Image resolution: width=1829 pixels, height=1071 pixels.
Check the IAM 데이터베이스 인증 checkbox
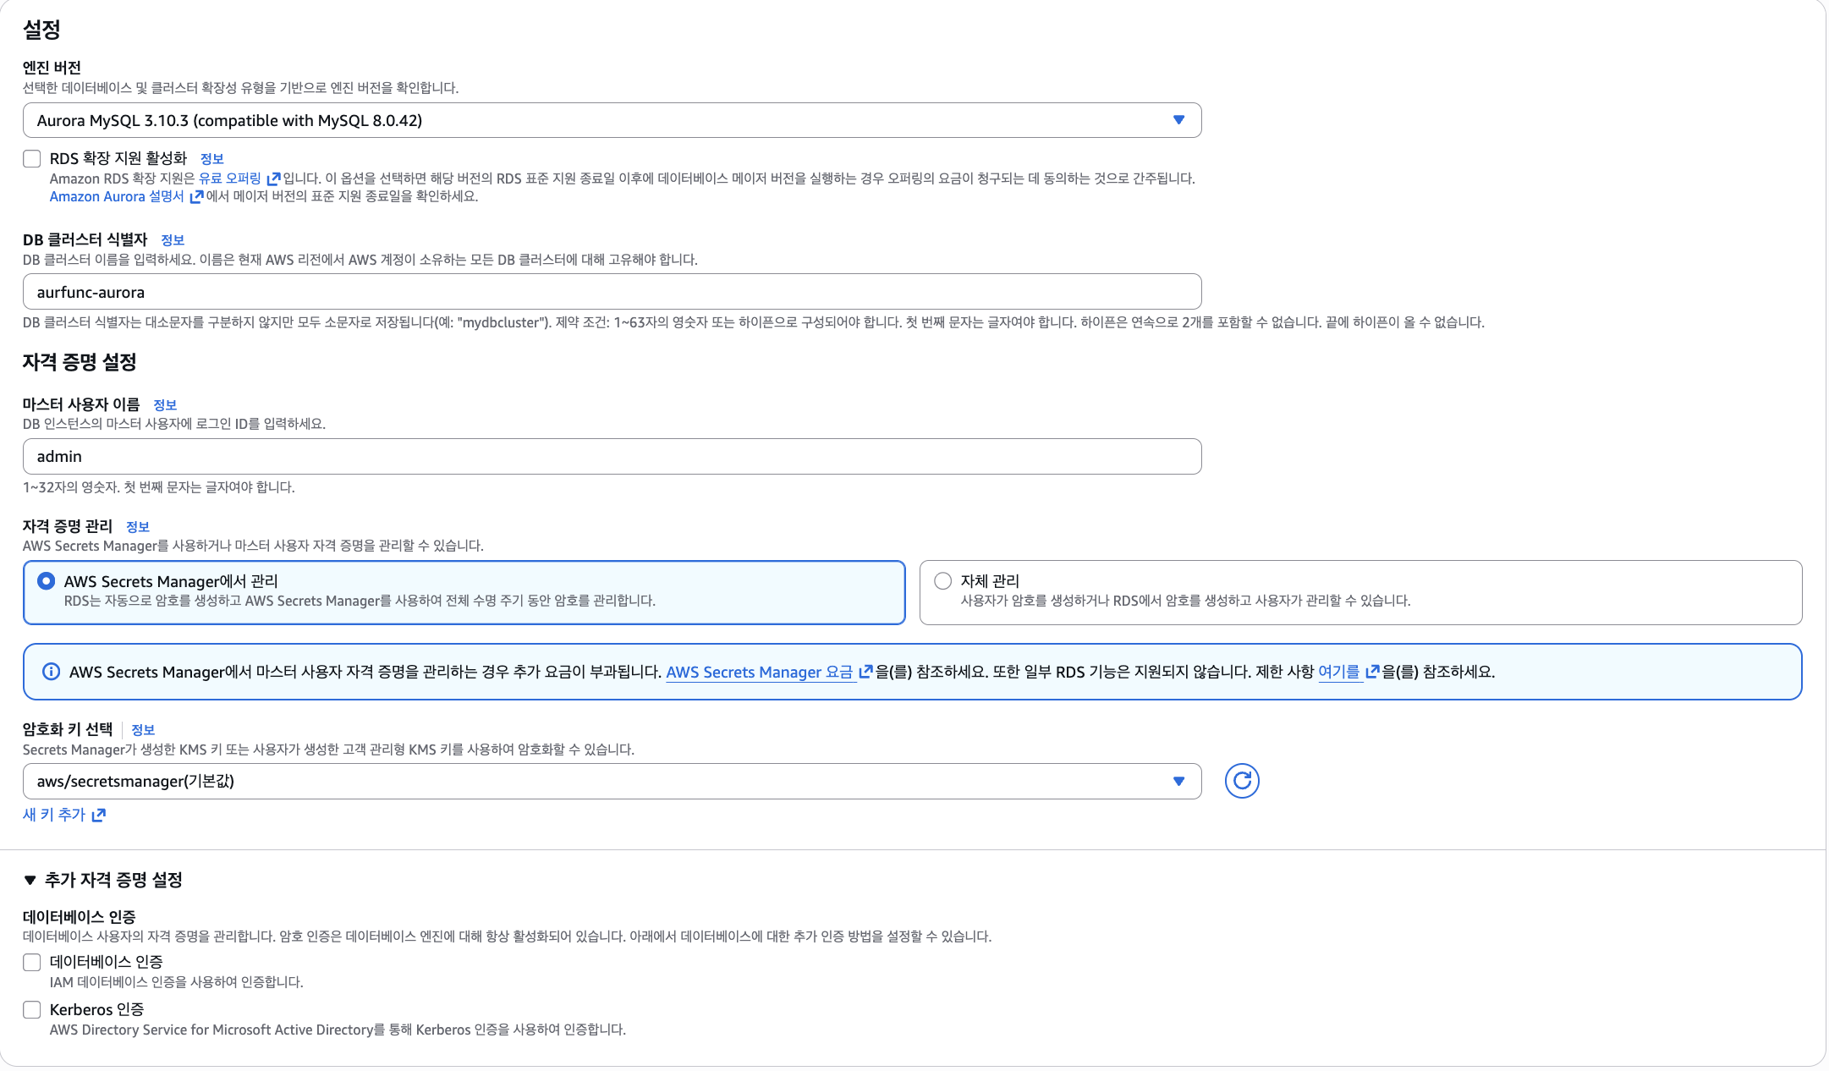click(32, 963)
